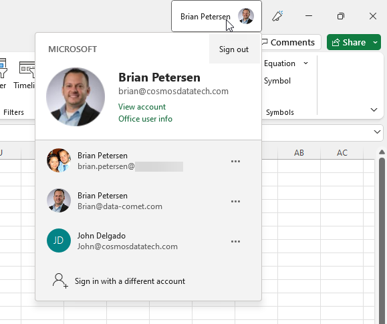Click the Sign out button
Image resolution: width=387 pixels, height=324 pixels.
click(x=234, y=49)
